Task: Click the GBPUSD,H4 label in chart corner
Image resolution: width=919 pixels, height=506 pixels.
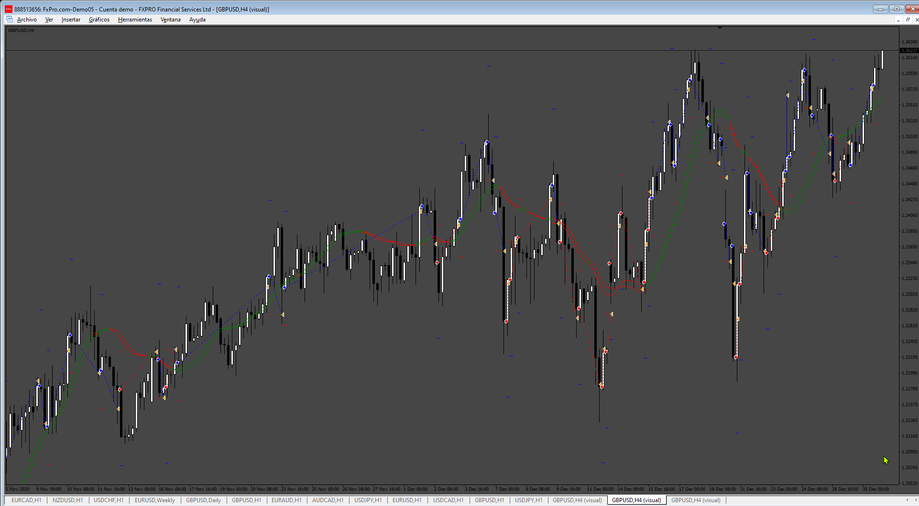Action: pyautogui.click(x=21, y=31)
